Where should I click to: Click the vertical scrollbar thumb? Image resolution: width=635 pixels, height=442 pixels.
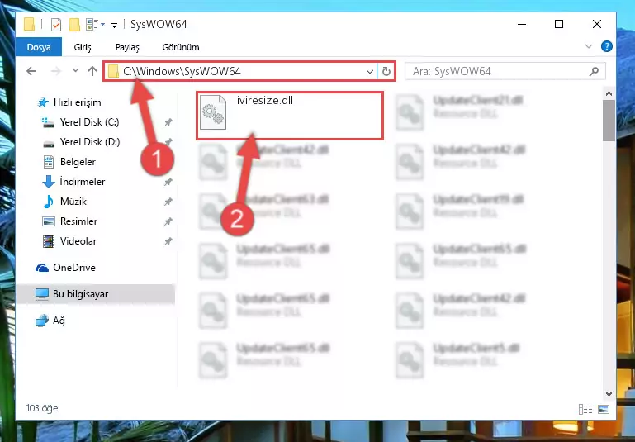609,121
